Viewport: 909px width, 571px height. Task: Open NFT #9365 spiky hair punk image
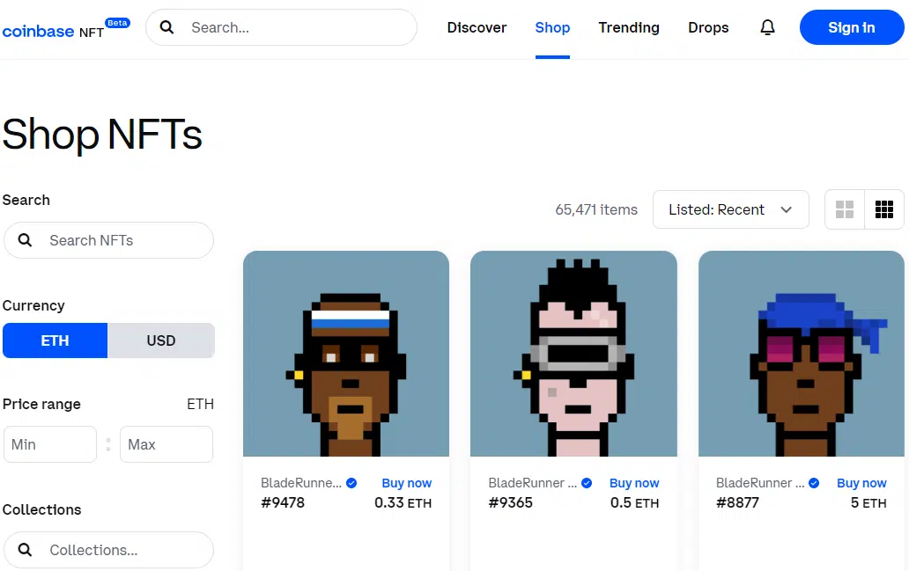click(x=573, y=354)
